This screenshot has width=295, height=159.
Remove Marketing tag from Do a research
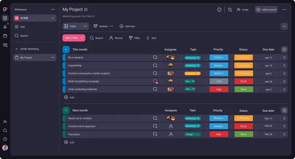point(198,58)
